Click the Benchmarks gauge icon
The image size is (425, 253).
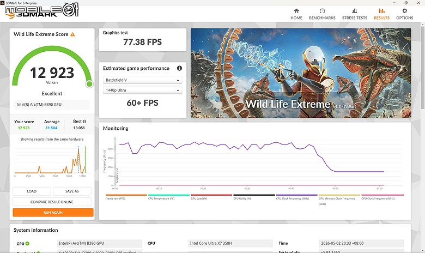click(322, 11)
